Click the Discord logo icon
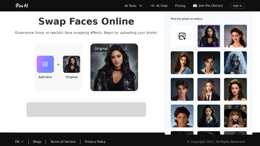 click(195, 6)
